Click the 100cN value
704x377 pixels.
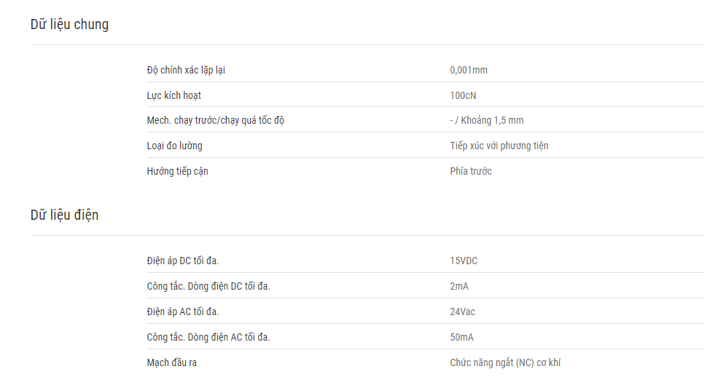tap(463, 95)
